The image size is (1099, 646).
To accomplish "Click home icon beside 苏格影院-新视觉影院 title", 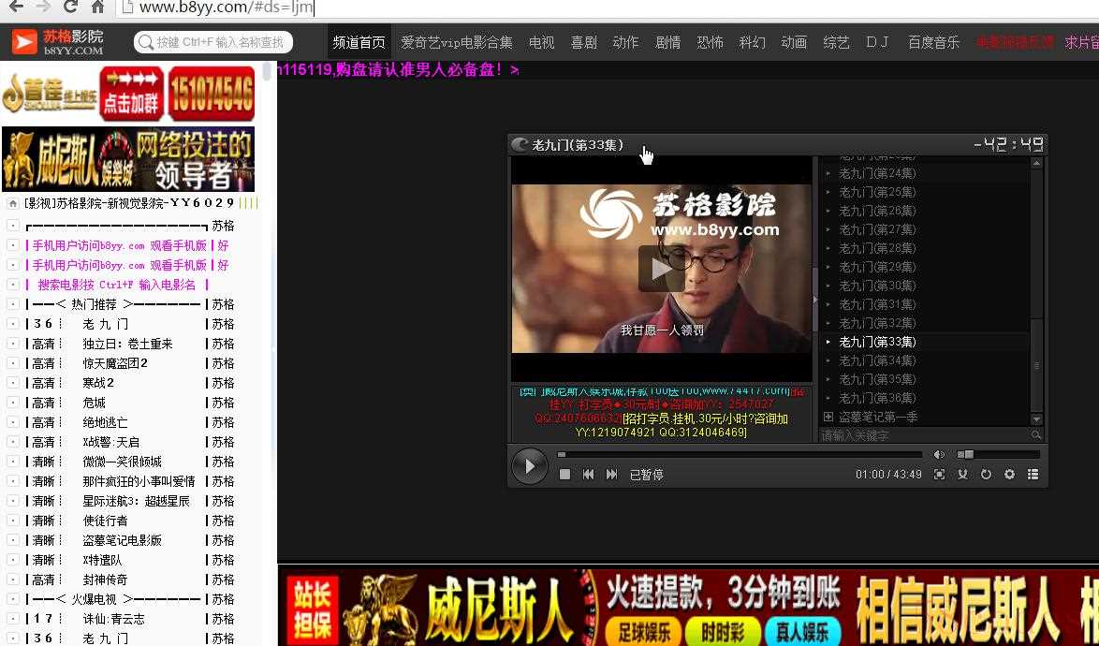I will click(x=12, y=203).
